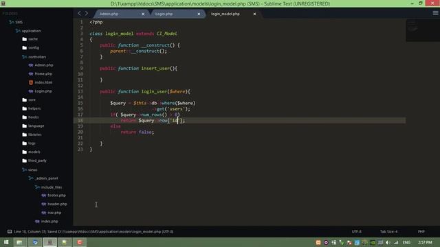
Task: Click line number 18 in the gutter
Action: [x=80, y=121]
